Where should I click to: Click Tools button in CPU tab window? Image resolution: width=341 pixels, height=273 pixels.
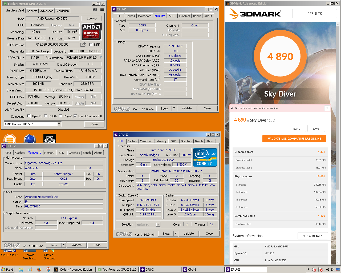point(166,234)
